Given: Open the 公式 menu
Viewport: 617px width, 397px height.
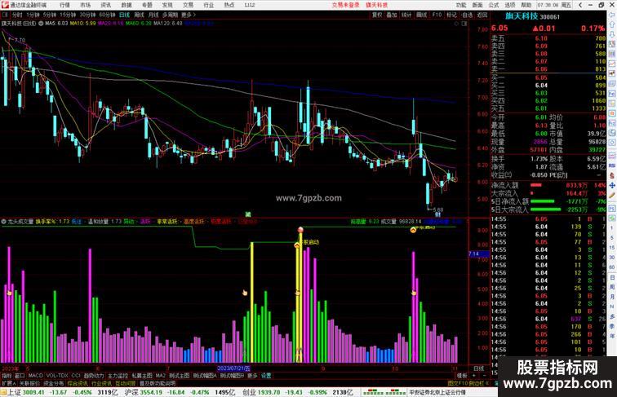Looking at the screenshot, I should [x=494, y=5].
